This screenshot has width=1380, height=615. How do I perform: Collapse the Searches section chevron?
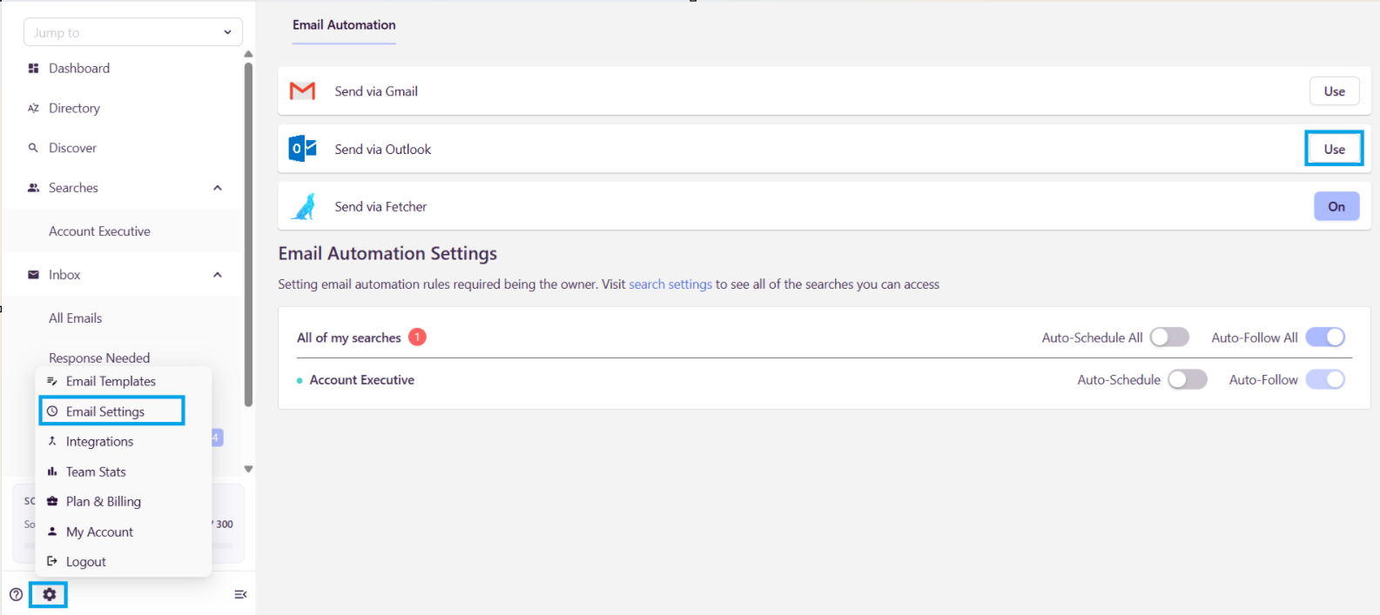(218, 188)
